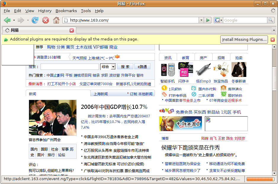Focus the Google search box

pyautogui.click(x=245, y=20)
